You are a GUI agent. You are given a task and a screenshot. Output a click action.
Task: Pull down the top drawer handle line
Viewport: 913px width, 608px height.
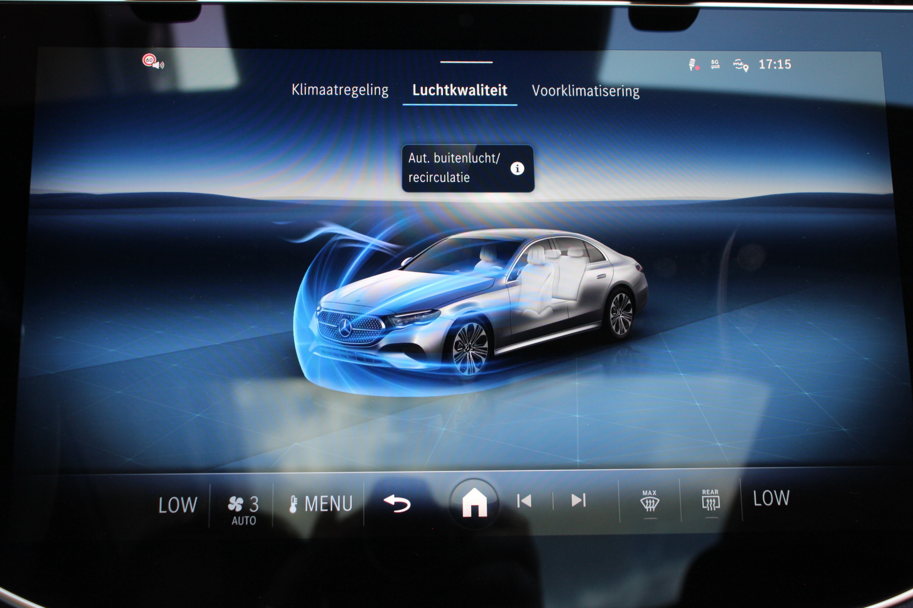(x=466, y=62)
